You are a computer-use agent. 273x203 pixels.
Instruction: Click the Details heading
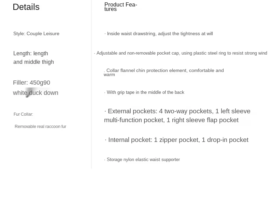26,7
